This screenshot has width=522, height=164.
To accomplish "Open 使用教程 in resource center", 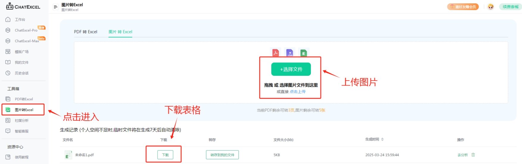I will 22,157.
